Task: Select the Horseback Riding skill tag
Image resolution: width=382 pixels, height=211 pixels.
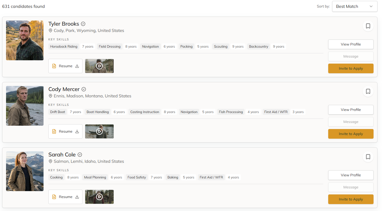Action: click(x=64, y=46)
